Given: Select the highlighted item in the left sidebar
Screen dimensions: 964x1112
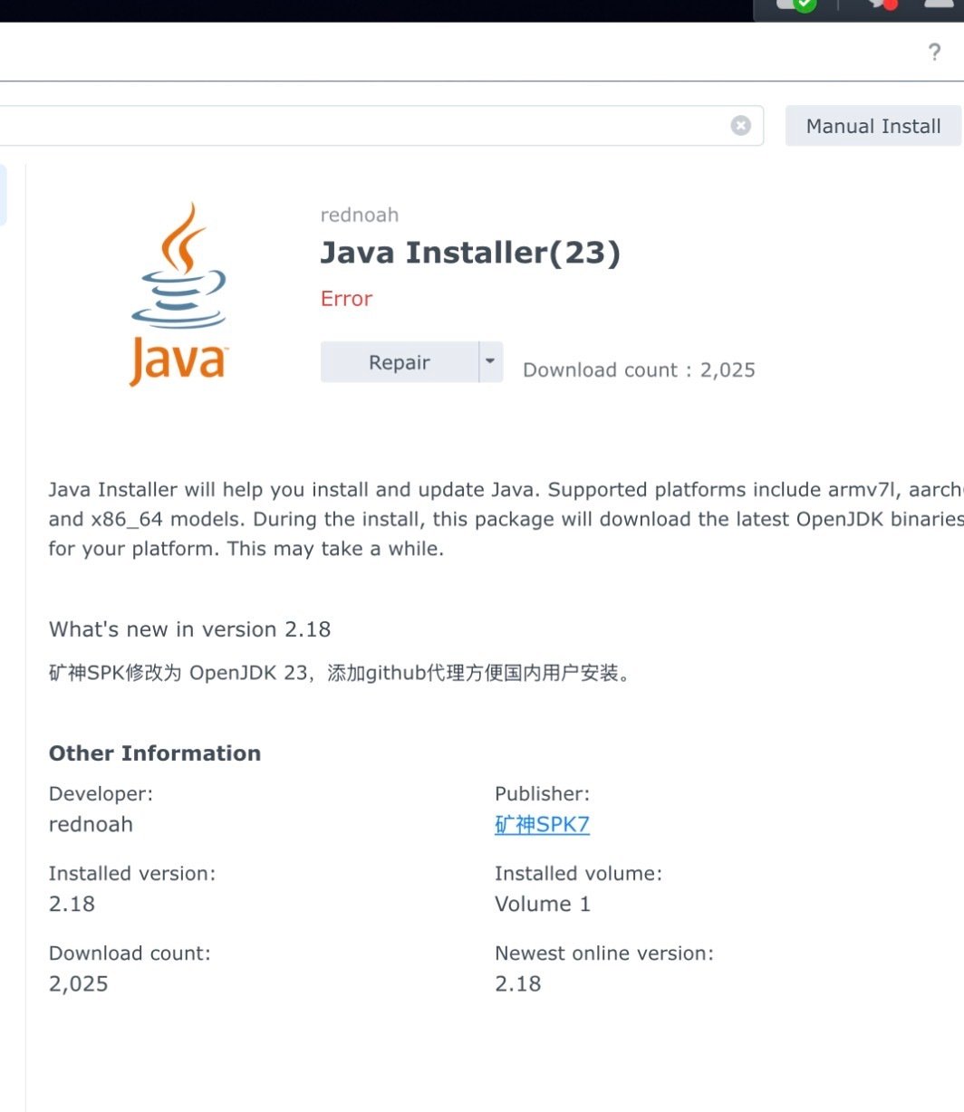Looking at the screenshot, I should click(x=3, y=195).
